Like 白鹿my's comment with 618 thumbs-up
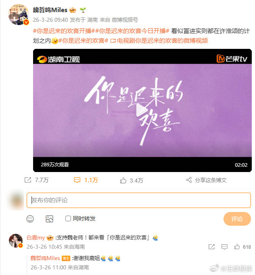 (237, 247)
